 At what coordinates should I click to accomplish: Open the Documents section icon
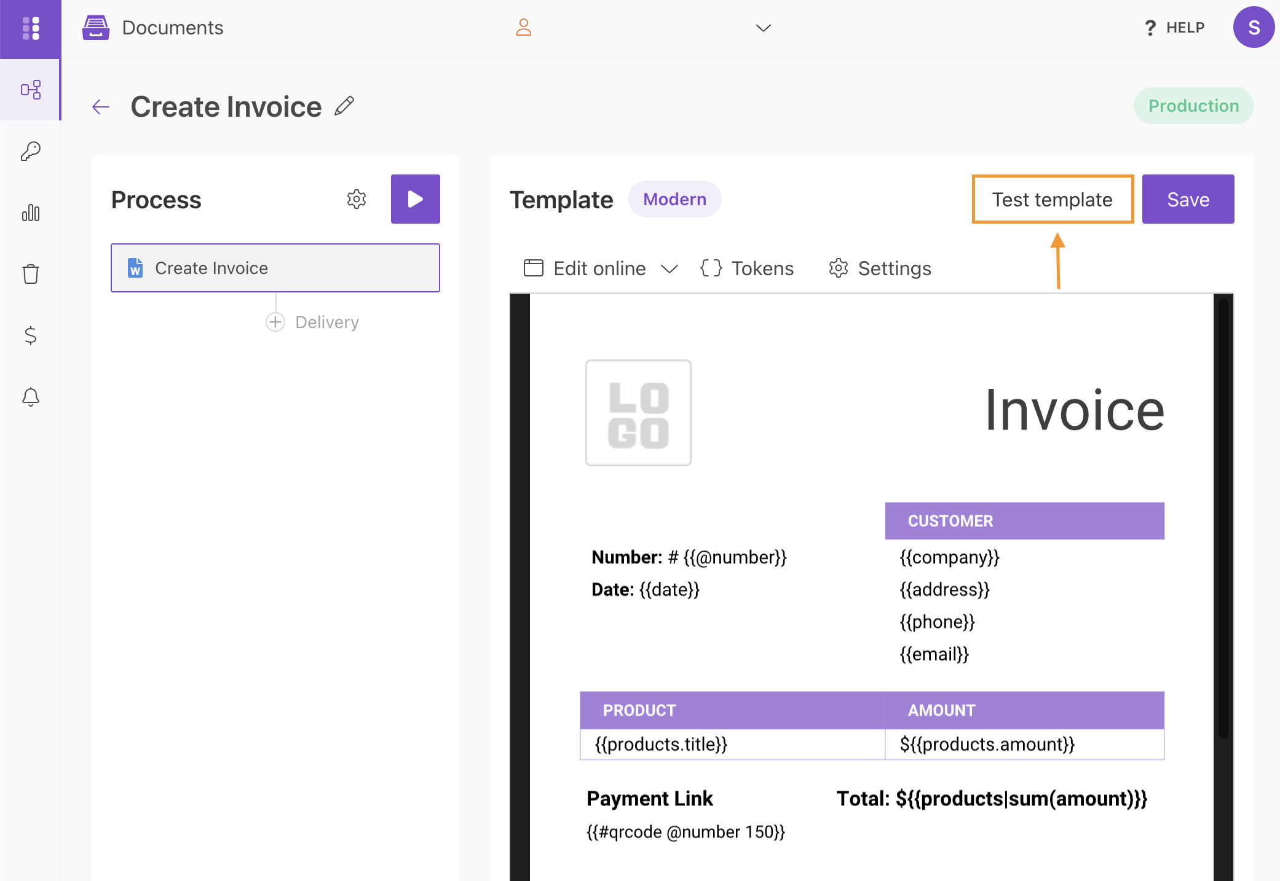tap(97, 27)
